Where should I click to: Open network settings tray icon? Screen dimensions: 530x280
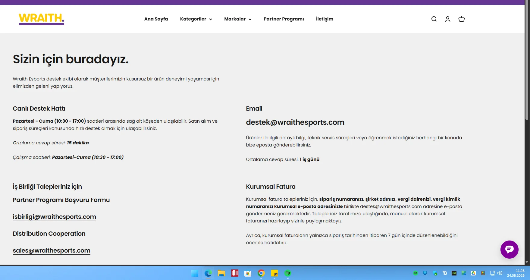[493, 273]
